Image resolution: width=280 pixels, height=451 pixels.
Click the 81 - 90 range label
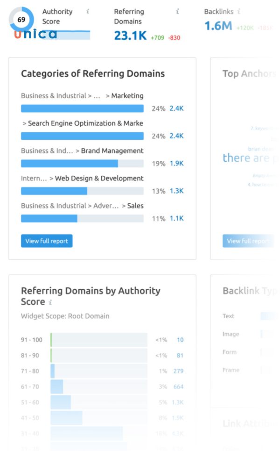click(30, 356)
